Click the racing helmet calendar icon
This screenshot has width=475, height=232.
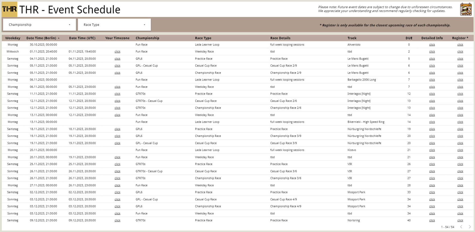466,9
